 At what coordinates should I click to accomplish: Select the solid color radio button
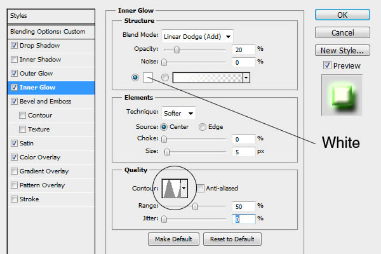pos(135,77)
